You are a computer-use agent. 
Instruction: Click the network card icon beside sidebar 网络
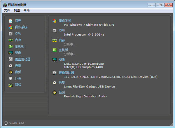[x=10, y=85]
